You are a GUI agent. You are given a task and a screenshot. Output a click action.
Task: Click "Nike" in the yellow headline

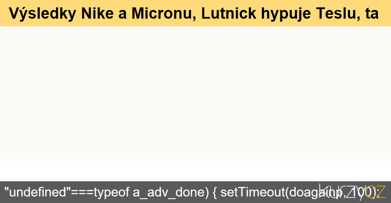coord(97,13)
